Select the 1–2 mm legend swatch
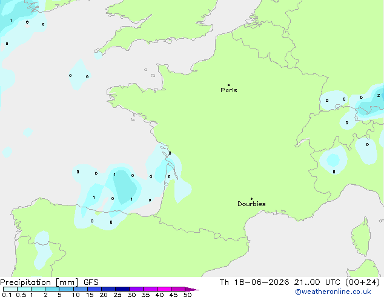The width and height of the screenshot is (384, 297). point(38,289)
